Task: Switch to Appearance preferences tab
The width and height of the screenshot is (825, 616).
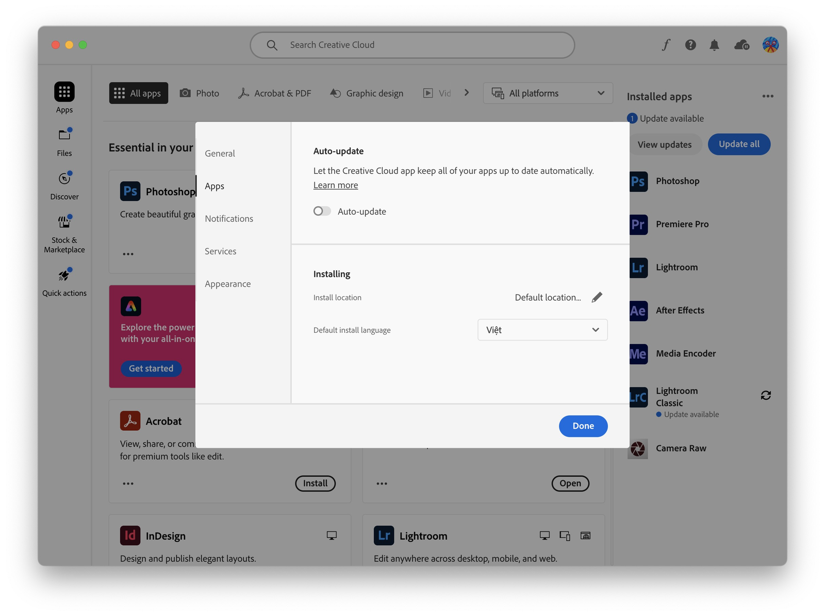Action: coord(227,284)
